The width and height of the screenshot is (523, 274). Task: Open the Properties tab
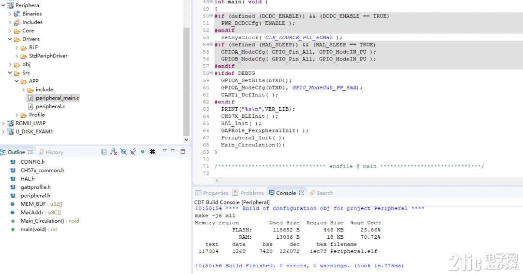click(x=212, y=193)
